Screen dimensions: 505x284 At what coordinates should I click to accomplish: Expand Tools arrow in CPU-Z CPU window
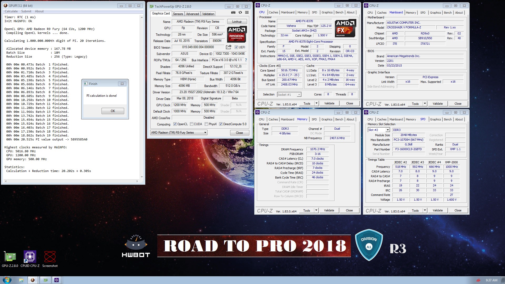316,103
